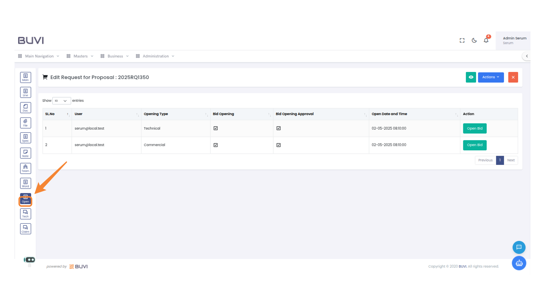Toggle dark mode moon icon
The width and height of the screenshot is (545, 306).
point(474,41)
